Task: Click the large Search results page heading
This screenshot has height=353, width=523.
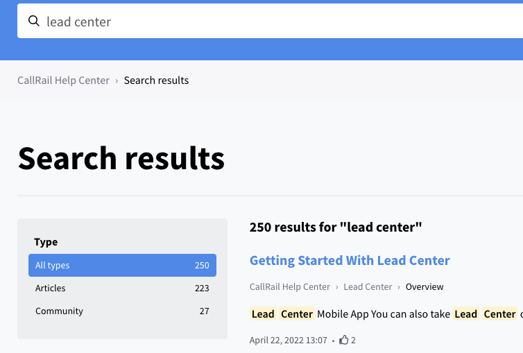Action: pos(121,158)
